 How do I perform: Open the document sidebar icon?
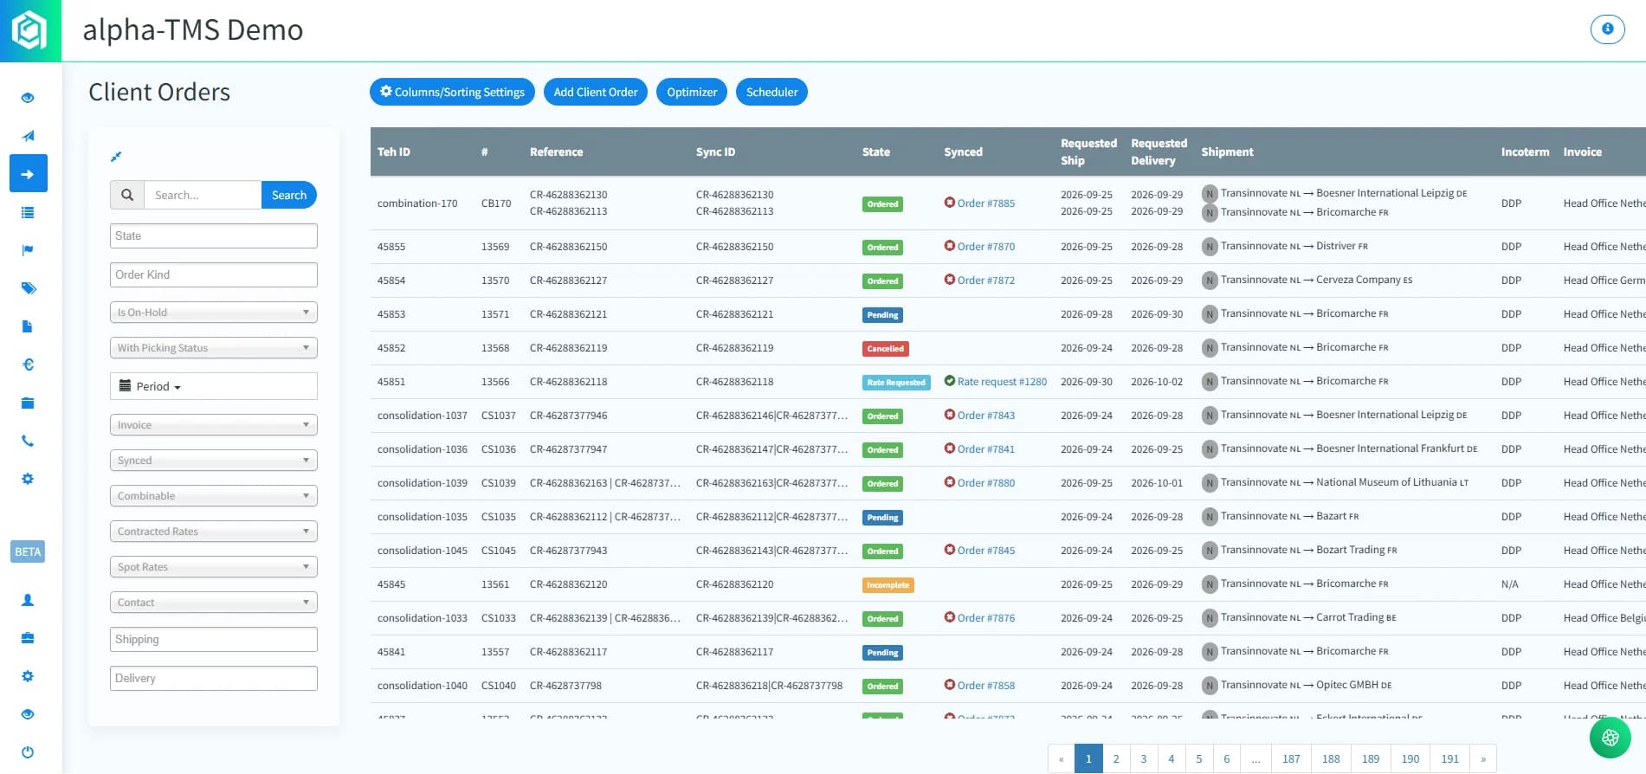pyautogui.click(x=28, y=326)
